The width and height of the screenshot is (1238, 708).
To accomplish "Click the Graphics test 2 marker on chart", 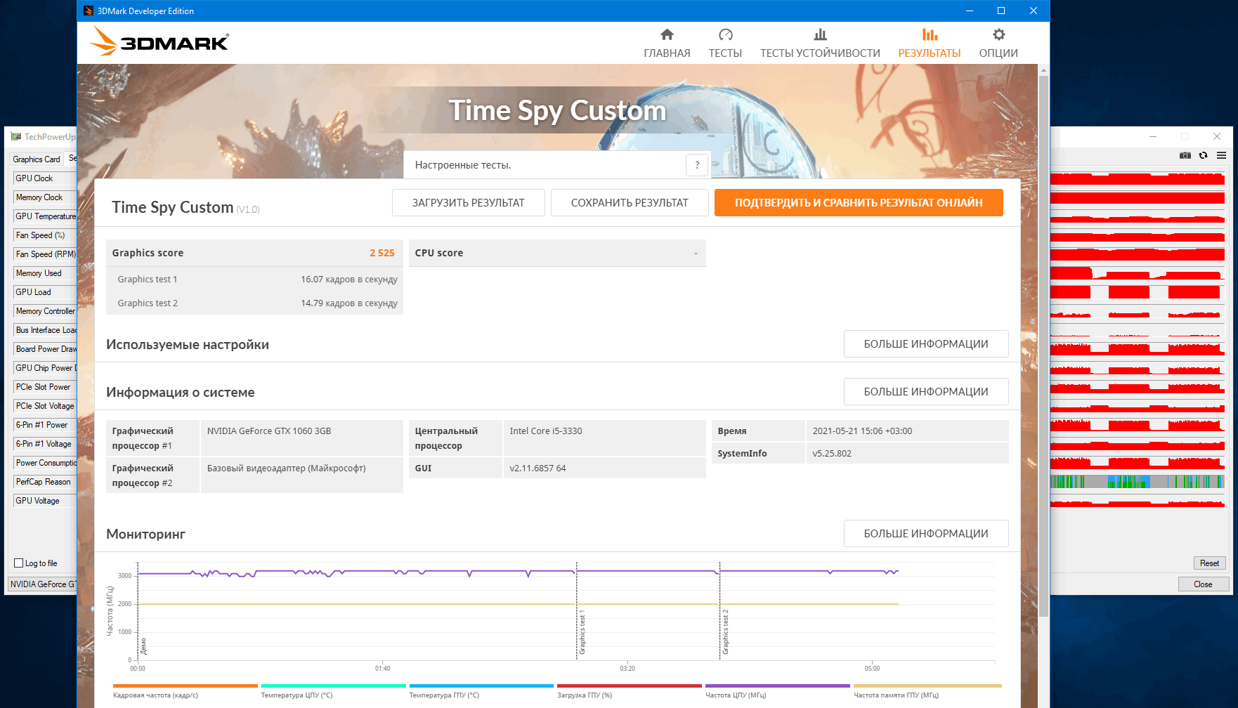I will pyautogui.click(x=726, y=632).
